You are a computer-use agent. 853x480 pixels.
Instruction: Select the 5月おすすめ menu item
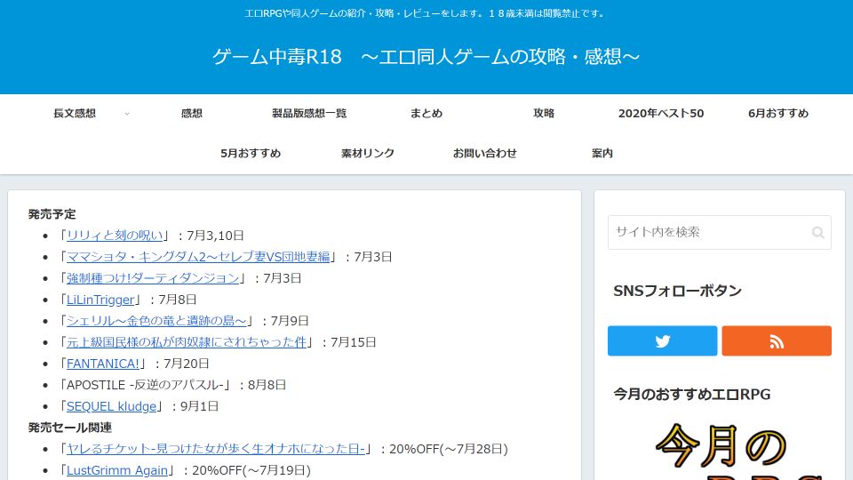(251, 154)
